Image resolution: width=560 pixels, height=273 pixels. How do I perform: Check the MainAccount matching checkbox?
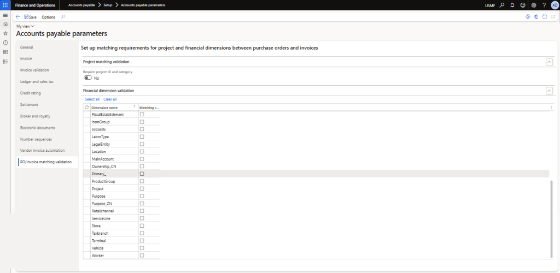(142, 159)
